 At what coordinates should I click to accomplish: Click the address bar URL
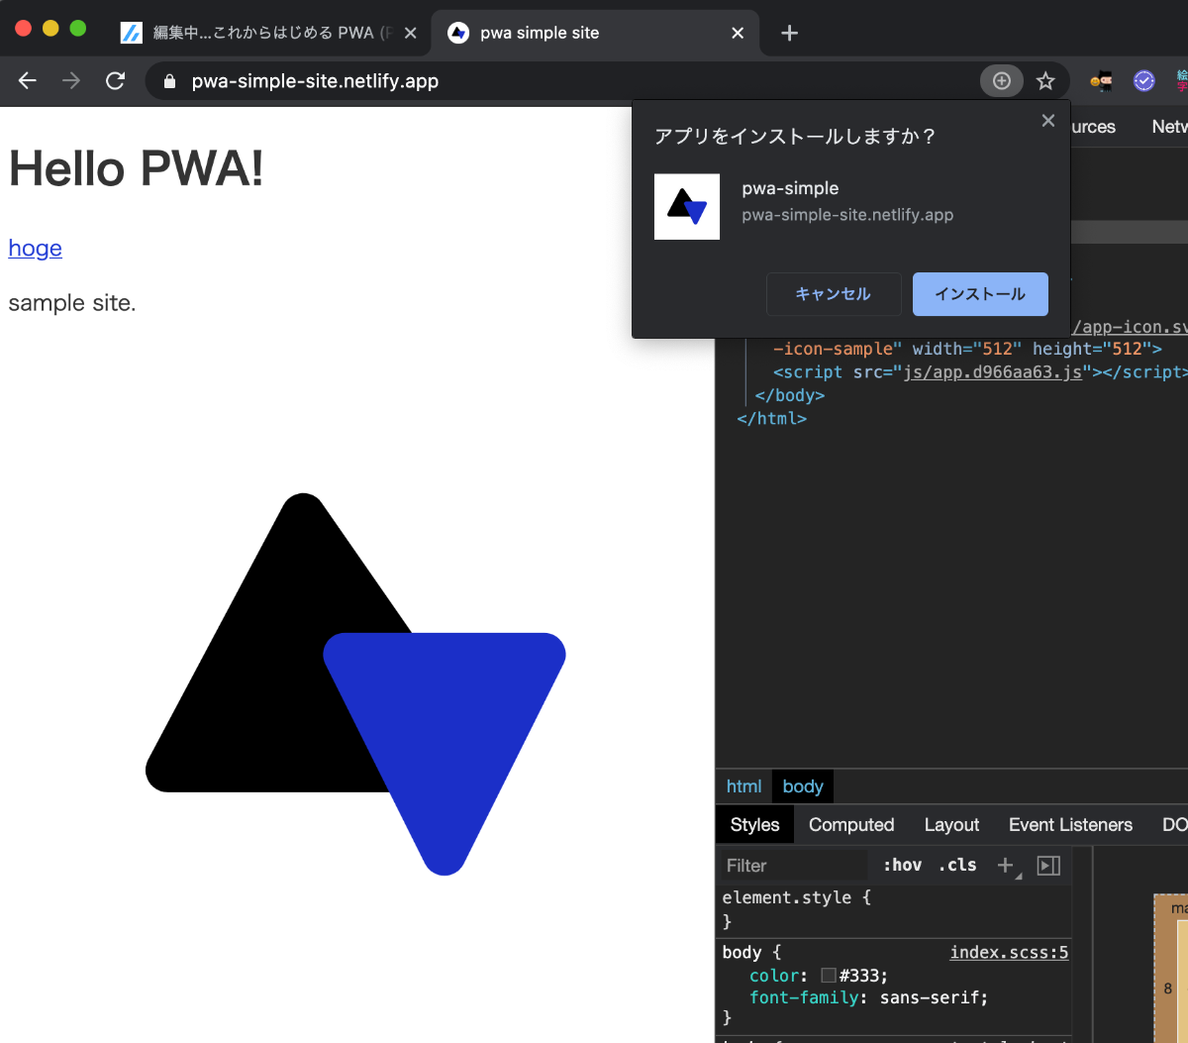pyautogui.click(x=315, y=81)
